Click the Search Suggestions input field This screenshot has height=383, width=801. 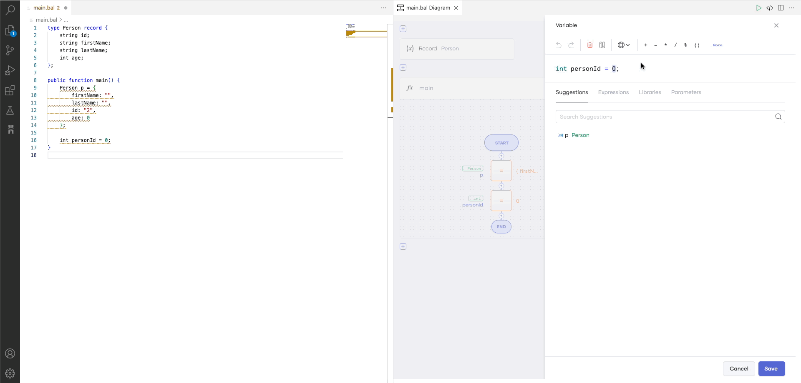coord(667,117)
